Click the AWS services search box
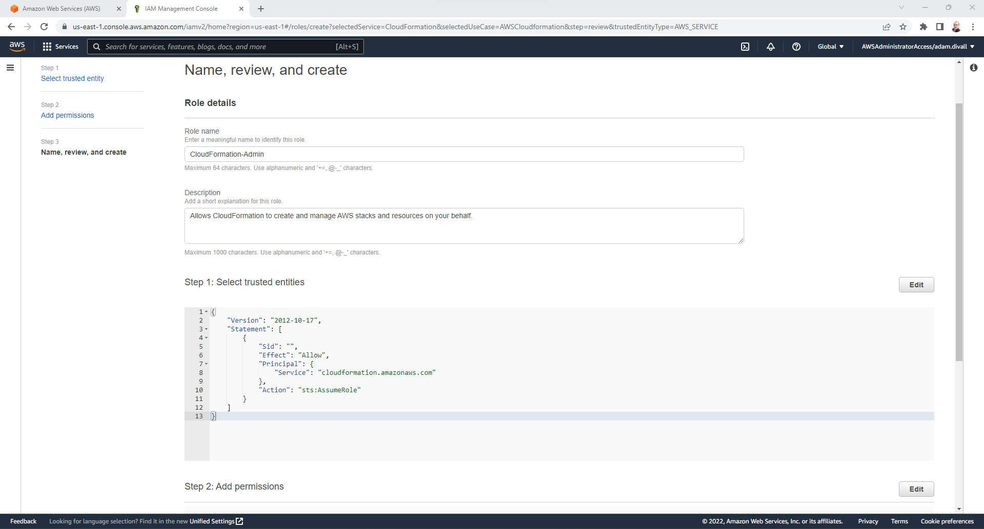This screenshot has height=529, width=984. coord(225,47)
